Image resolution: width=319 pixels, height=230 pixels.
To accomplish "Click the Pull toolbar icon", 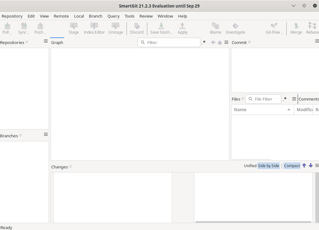I will pyautogui.click(x=7, y=26).
